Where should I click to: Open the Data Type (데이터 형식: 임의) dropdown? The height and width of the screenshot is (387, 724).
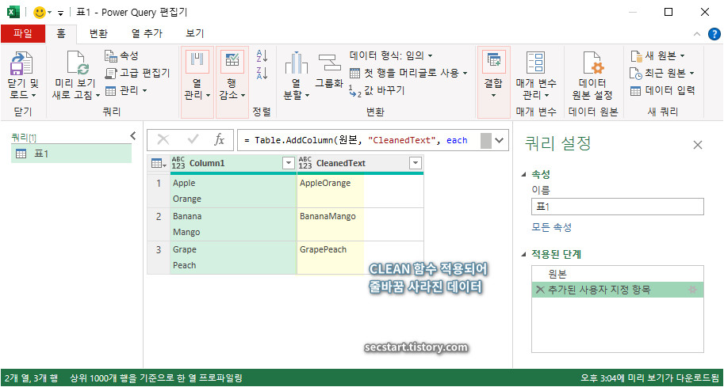(391, 55)
